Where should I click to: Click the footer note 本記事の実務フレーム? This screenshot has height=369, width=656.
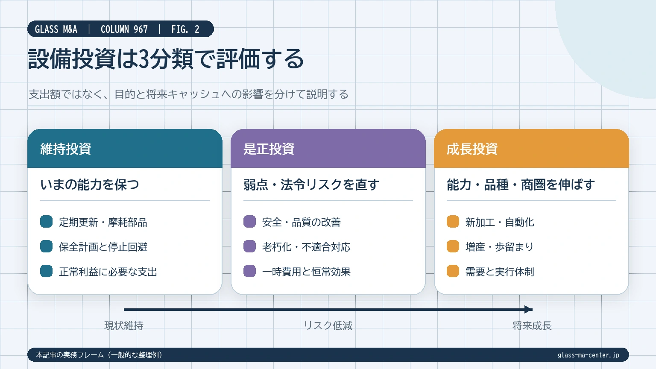tap(99, 355)
